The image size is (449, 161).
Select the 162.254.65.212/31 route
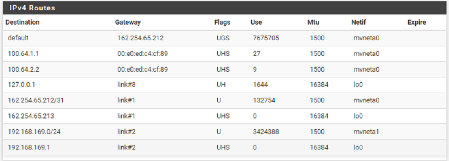[x=36, y=100]
